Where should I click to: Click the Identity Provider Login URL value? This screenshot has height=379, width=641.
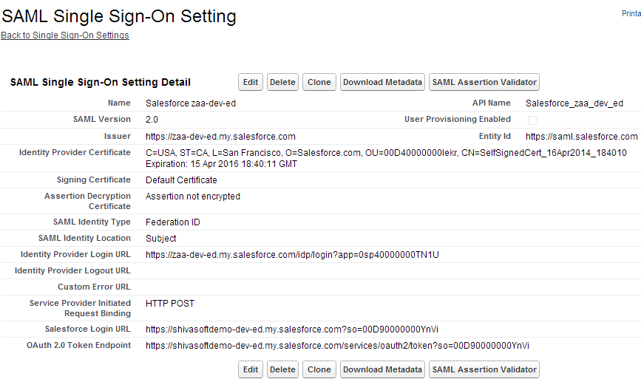point(292,255)
